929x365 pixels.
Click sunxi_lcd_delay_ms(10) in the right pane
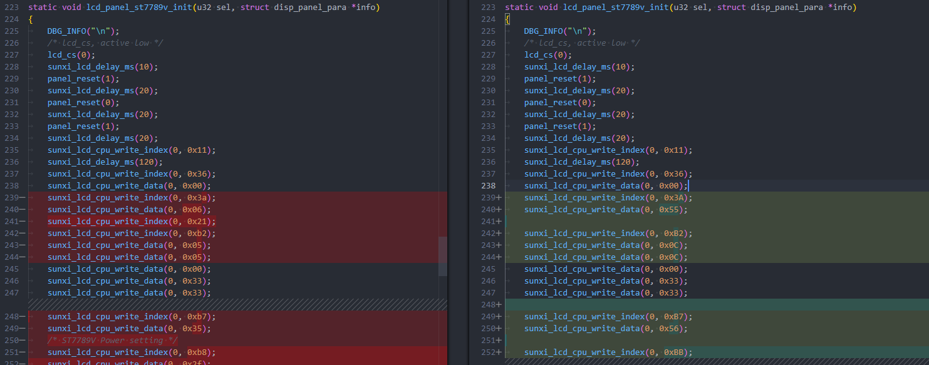coord(580,67)
